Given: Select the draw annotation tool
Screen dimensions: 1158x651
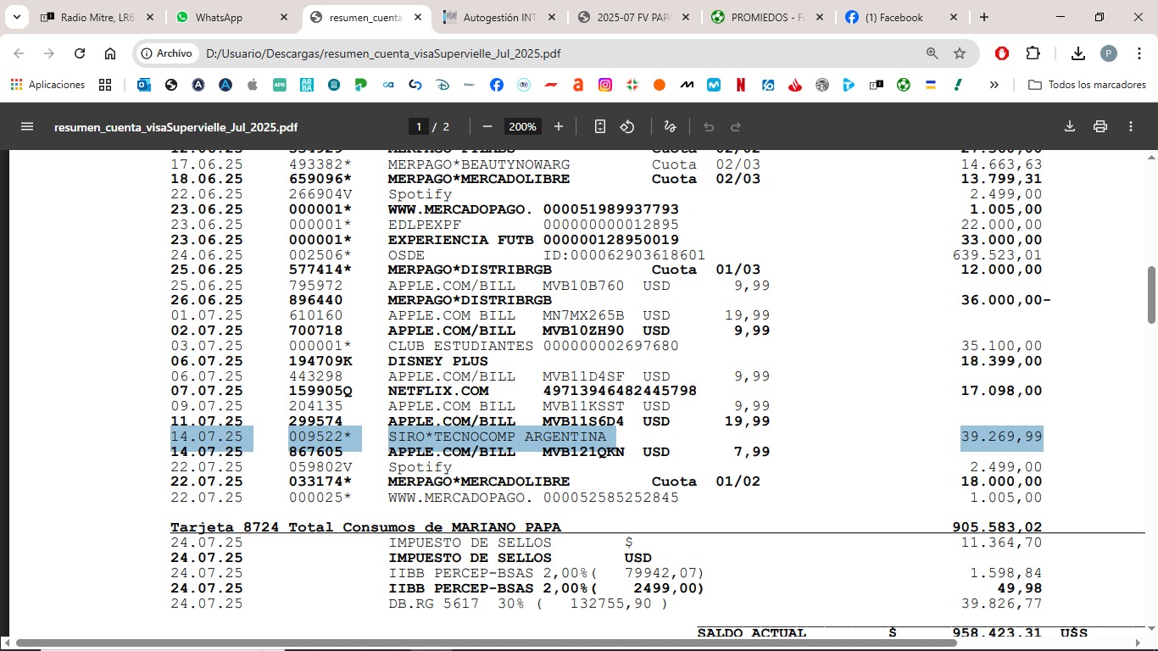Looking at the screenshot, I should tap(670, 126).
